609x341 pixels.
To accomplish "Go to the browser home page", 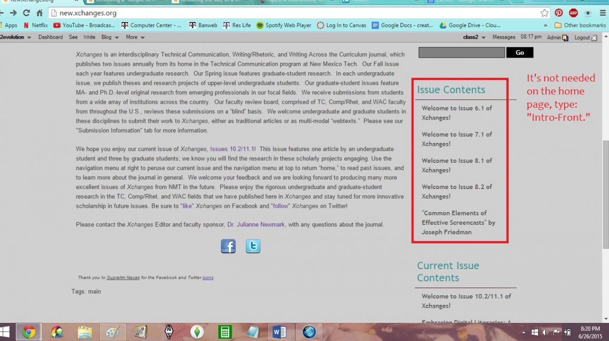I will [39, 13].
